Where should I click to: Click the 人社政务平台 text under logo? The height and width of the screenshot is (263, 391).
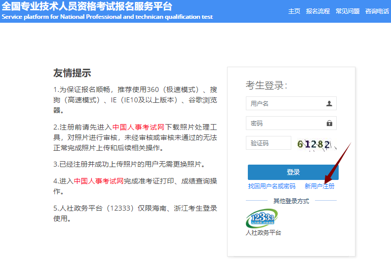coord(263,232)
